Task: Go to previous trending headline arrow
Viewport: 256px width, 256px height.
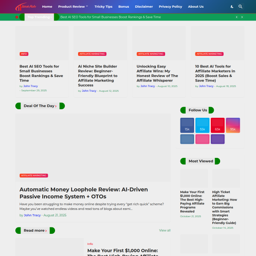Action: (x=237, y=17)
